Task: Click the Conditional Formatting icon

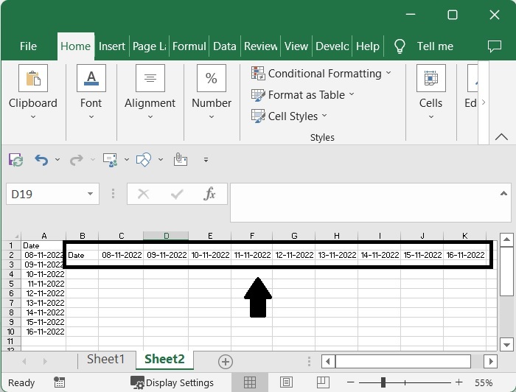Action: (x=258, y=74)
